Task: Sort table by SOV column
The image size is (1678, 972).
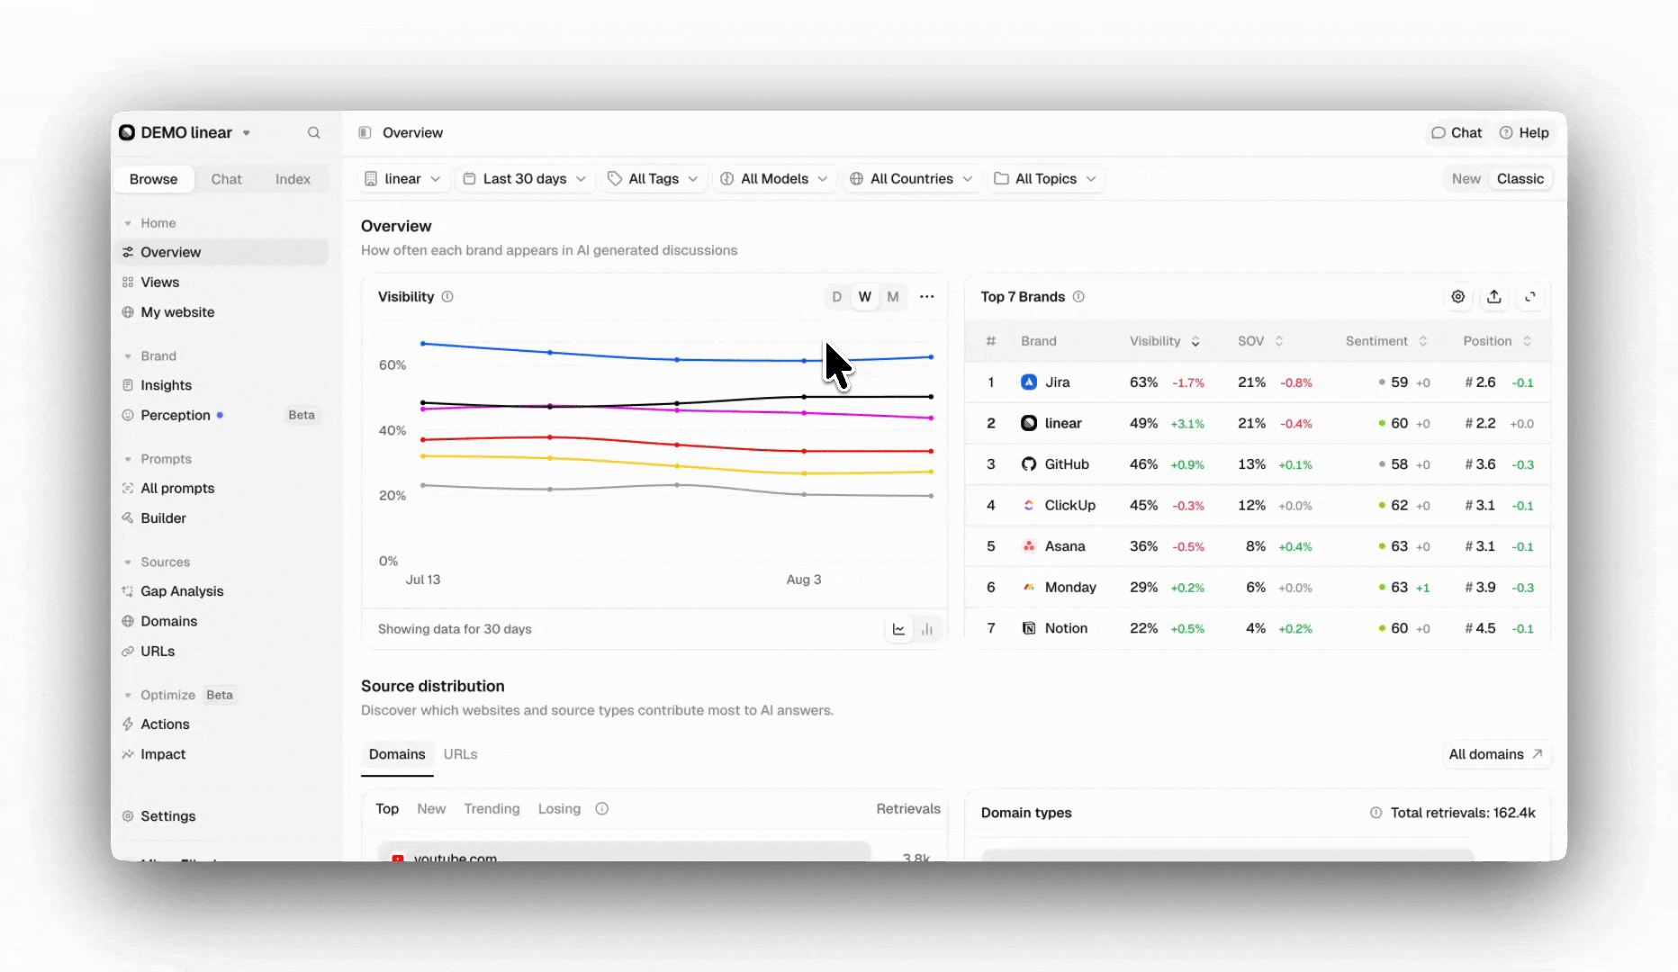Action: pyautogui.click(x=1260, y=341)
